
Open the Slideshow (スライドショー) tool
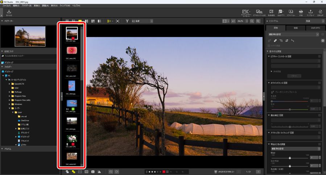(x=290, y=13)
